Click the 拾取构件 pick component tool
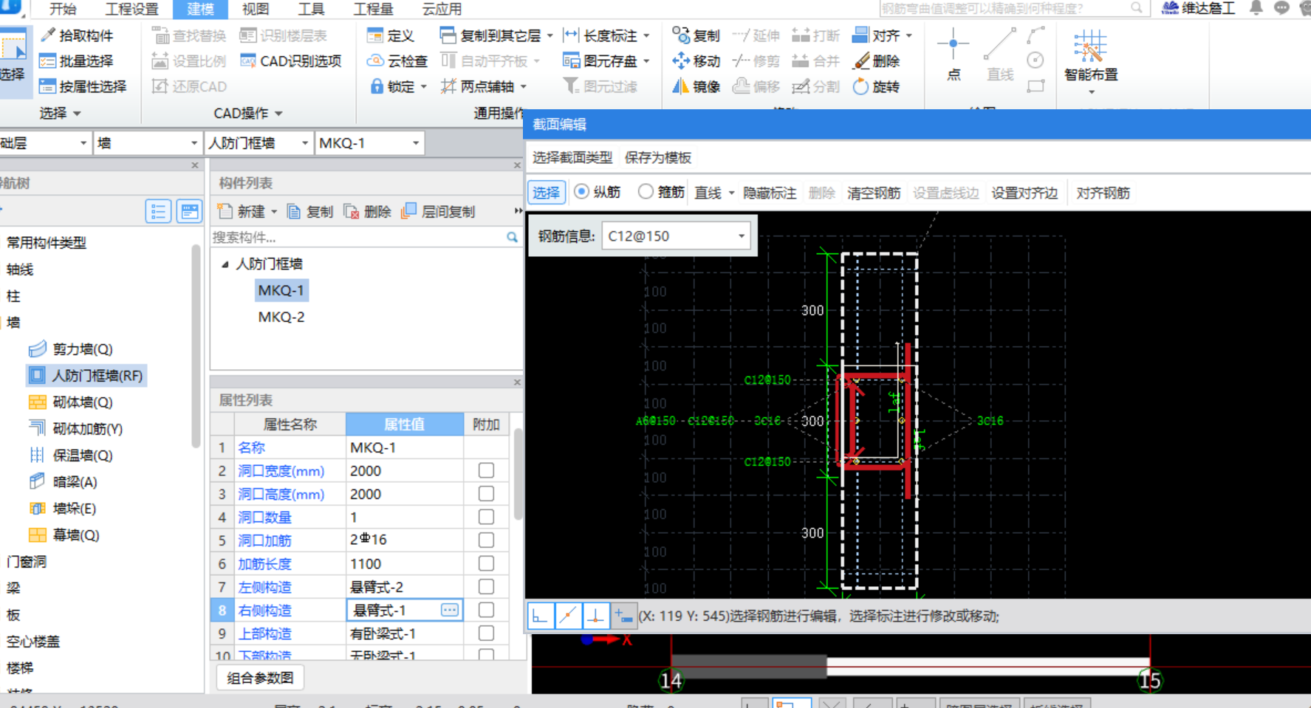This screenshot has height=708, width=1311. click(78, 35)
